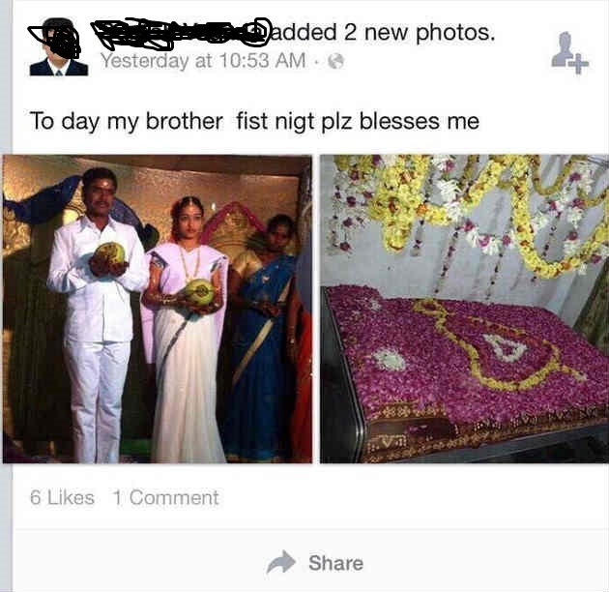Tap the Share label text
Screen dimensions: 609x592
336,563
